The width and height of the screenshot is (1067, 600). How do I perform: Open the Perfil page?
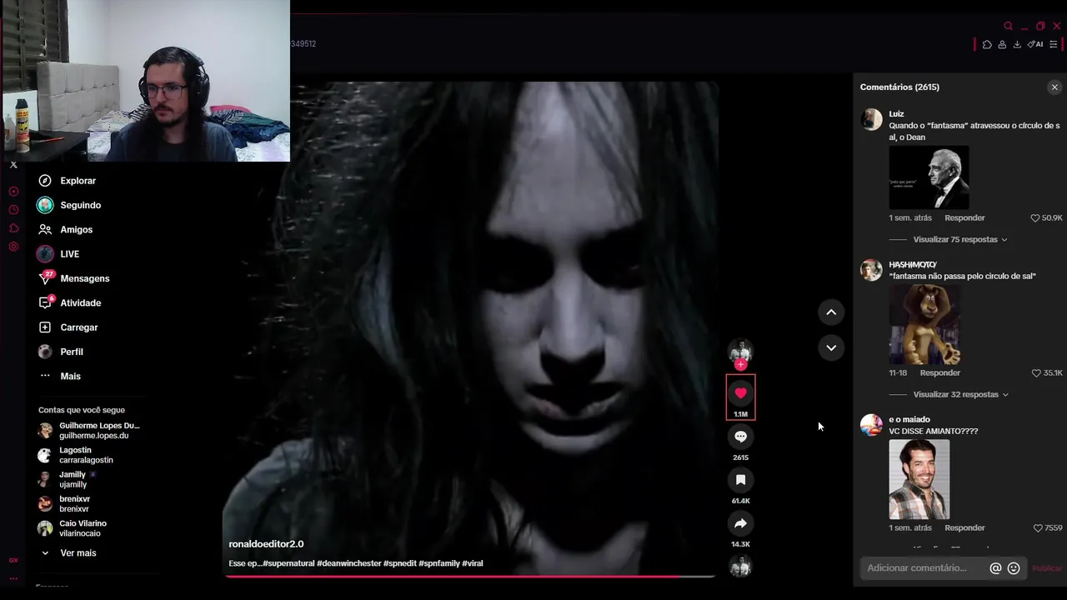click(x=60, y=352)
